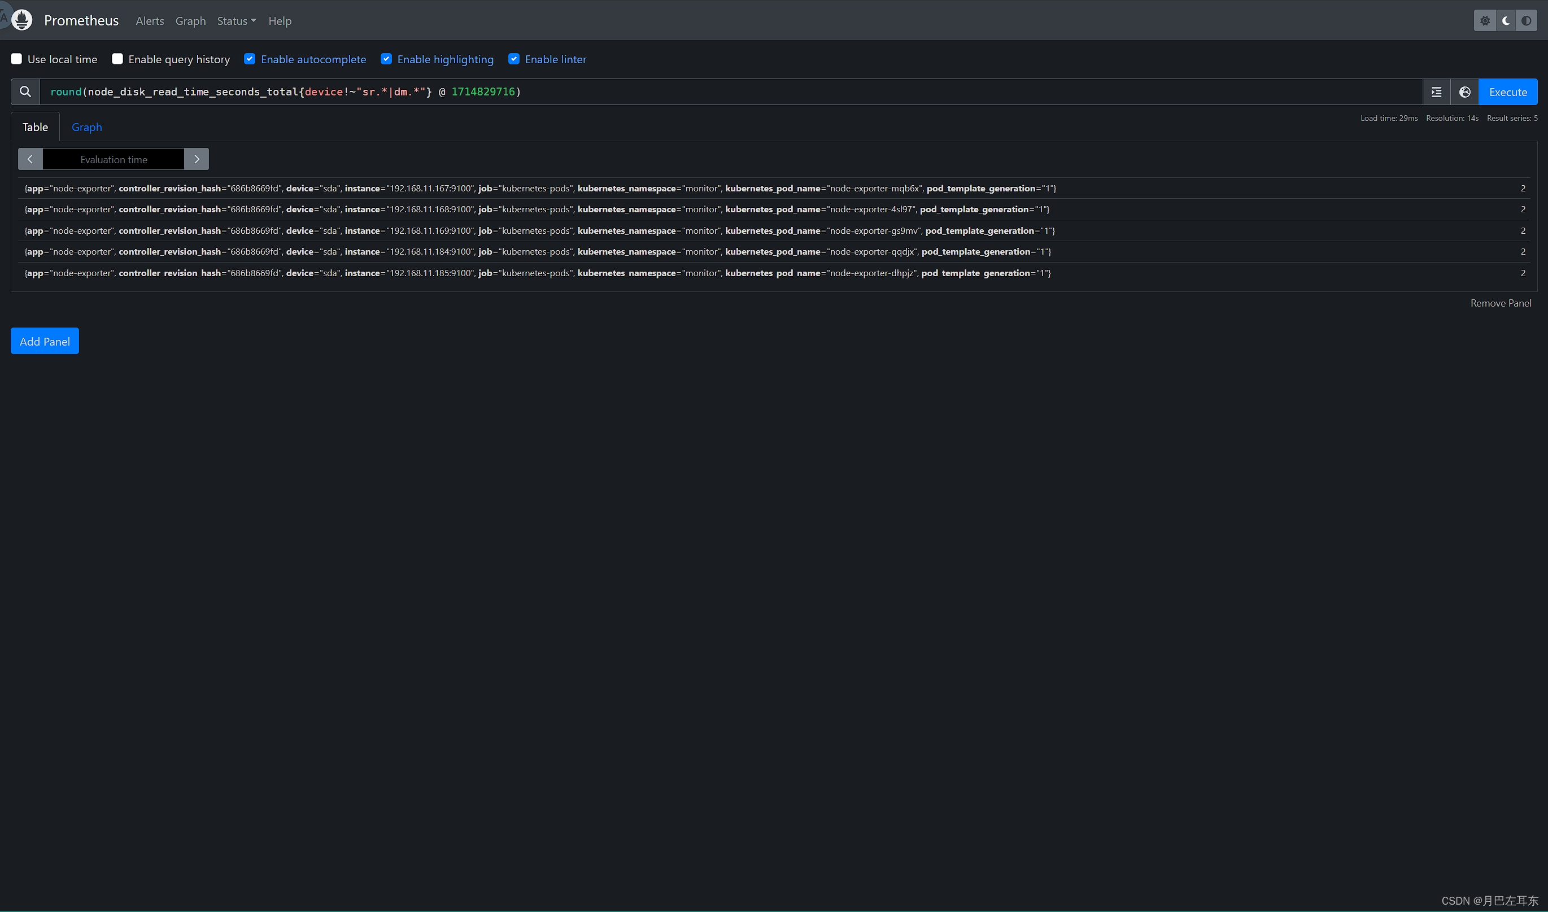Switch to dark theme moon icon
Screen dimensions: 1548x912
[x=1506, y=20]
